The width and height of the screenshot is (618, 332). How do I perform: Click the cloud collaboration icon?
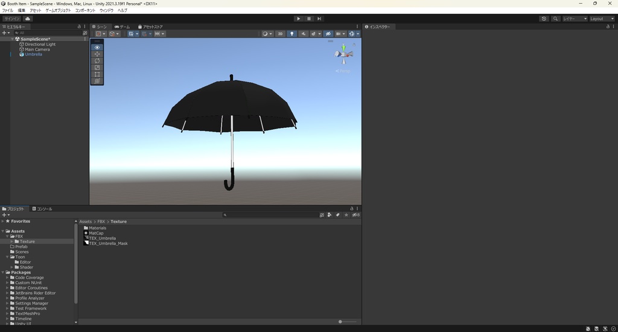coord(28,19)
